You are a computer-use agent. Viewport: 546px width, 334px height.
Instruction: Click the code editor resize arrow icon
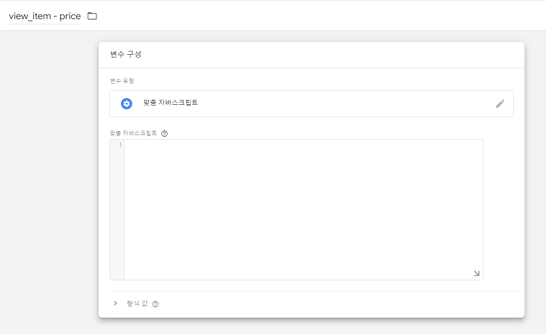[x=476, y=273]
